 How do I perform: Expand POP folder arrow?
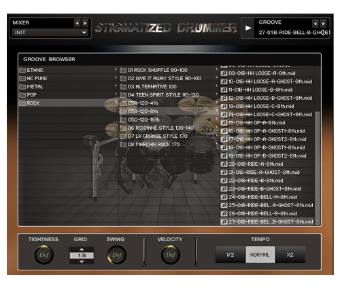point(116,94)
